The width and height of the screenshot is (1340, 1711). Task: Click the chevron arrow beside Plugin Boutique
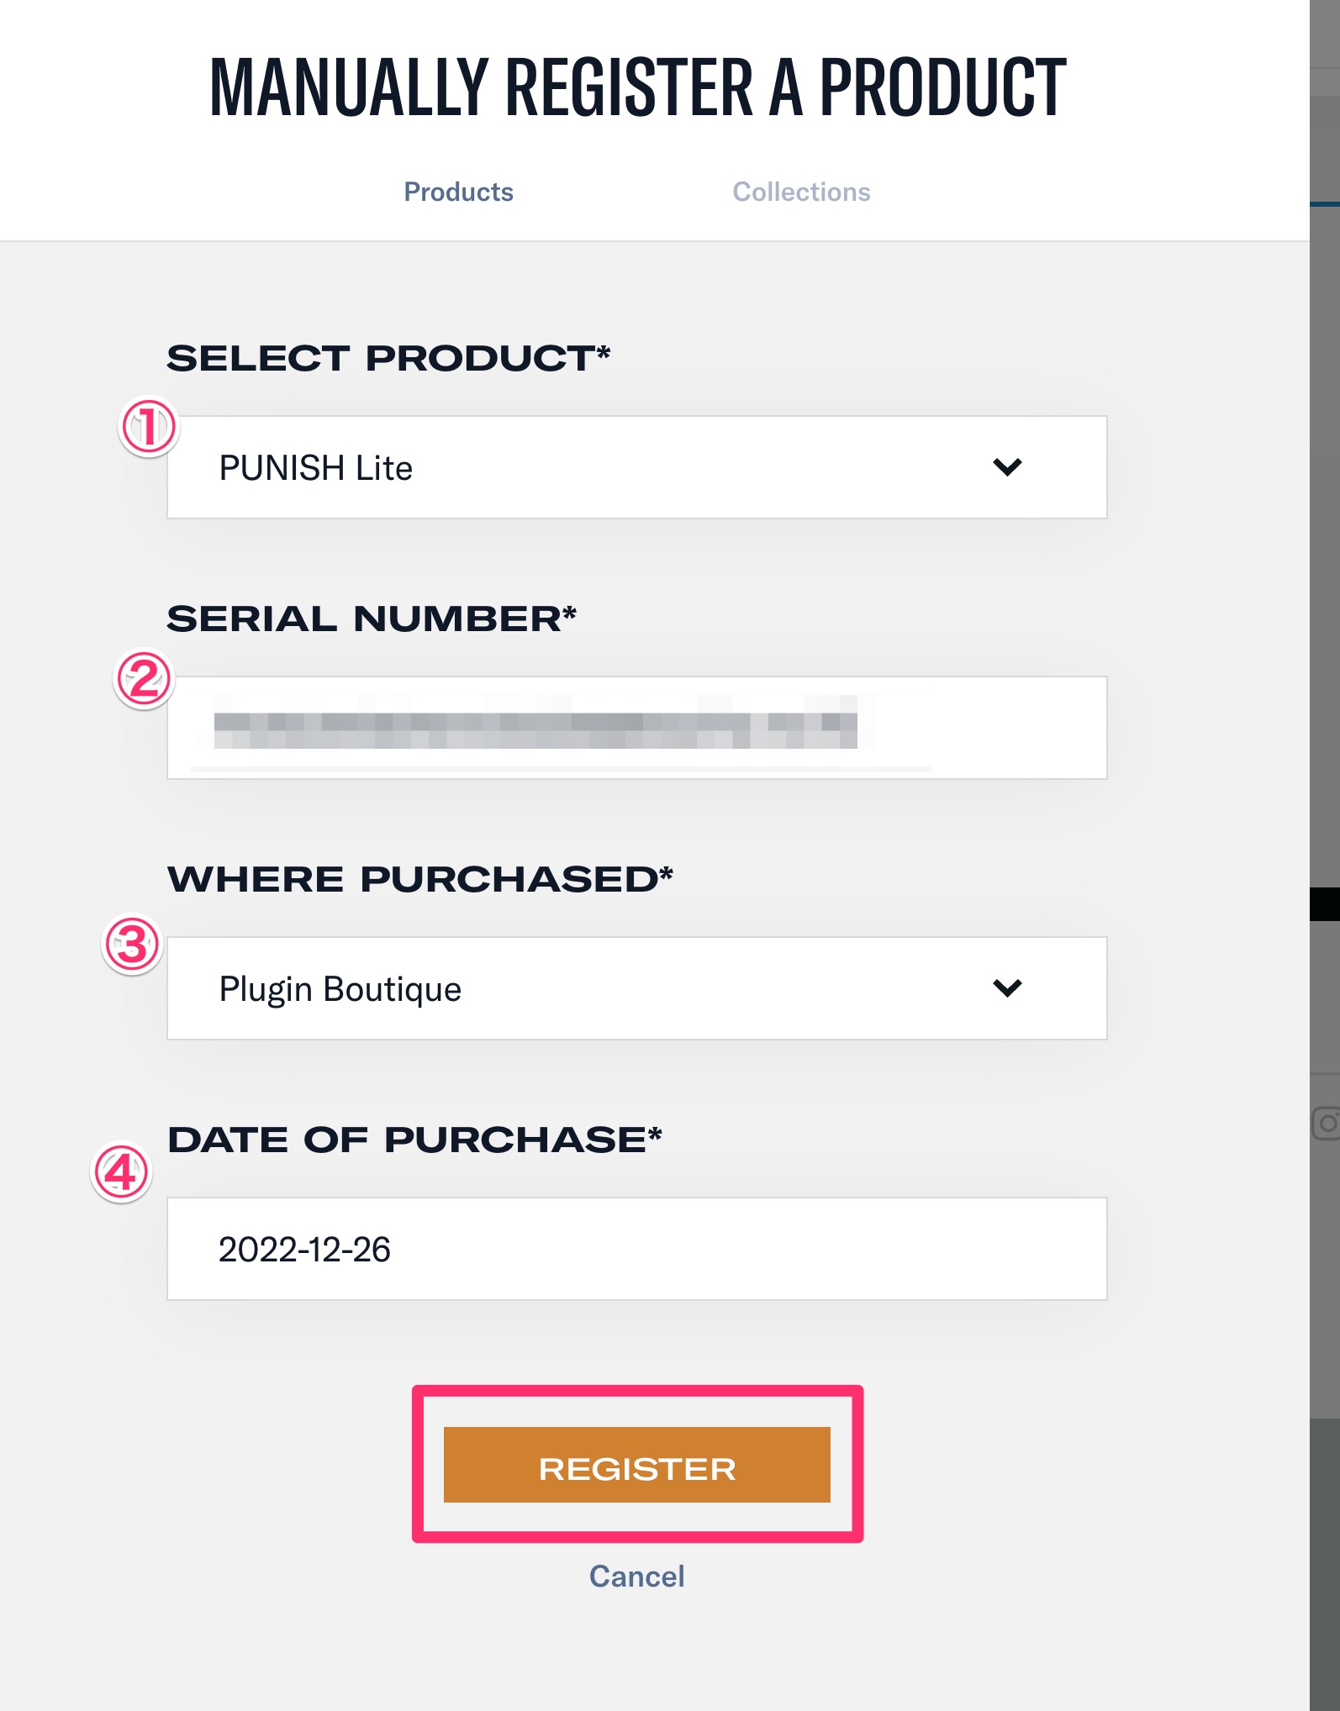point(1007,988)
